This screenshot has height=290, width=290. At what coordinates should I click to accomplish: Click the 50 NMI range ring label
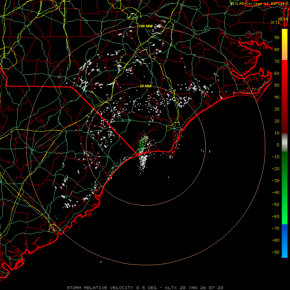(x=146, y=86)
